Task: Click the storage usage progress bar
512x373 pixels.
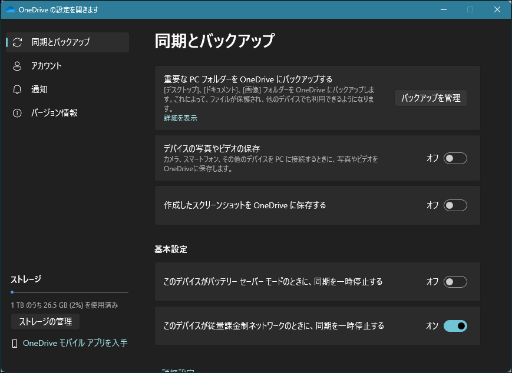Action: click(x=70, y=292)
